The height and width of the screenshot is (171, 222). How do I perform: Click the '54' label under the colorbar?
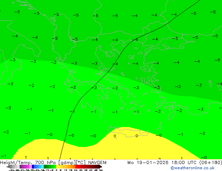point(100,170)
